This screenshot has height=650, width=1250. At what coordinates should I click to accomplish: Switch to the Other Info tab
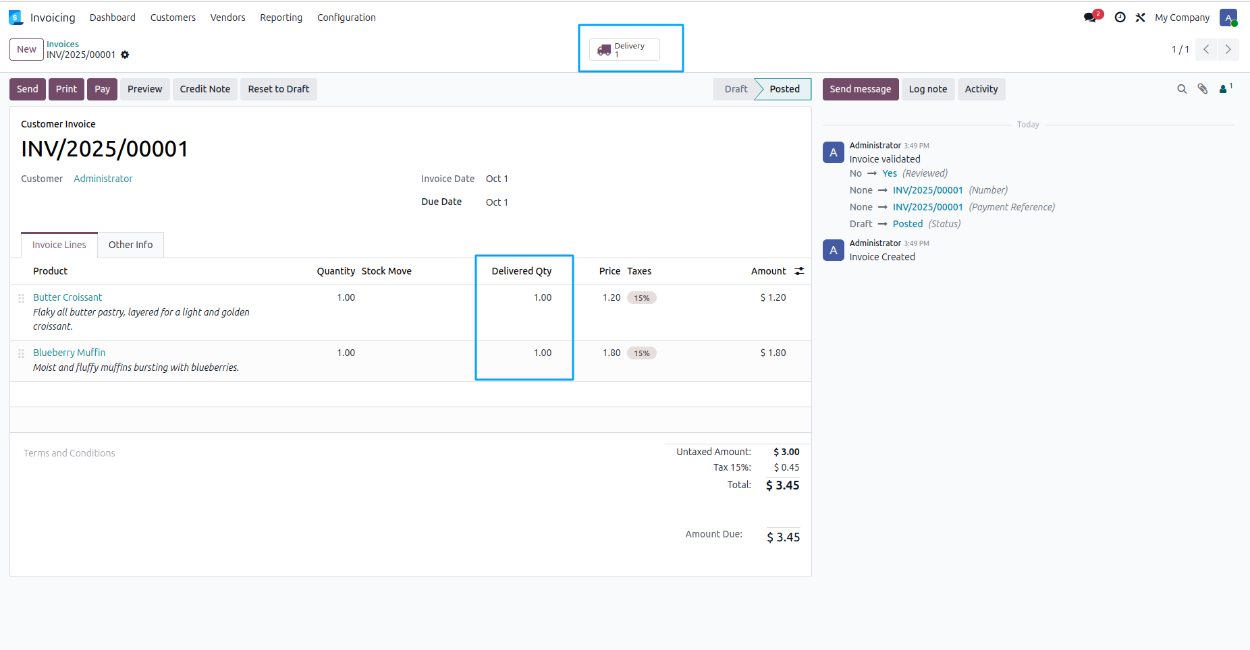pos(130,245)
